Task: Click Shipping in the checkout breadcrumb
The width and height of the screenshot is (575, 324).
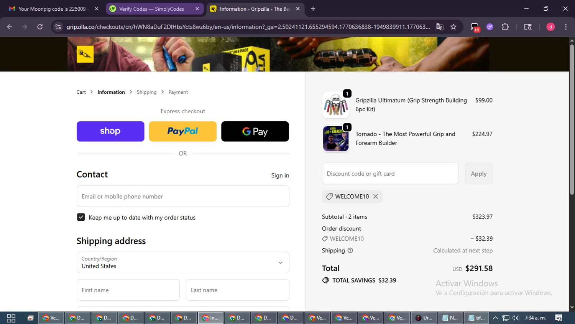Action: 146,92
